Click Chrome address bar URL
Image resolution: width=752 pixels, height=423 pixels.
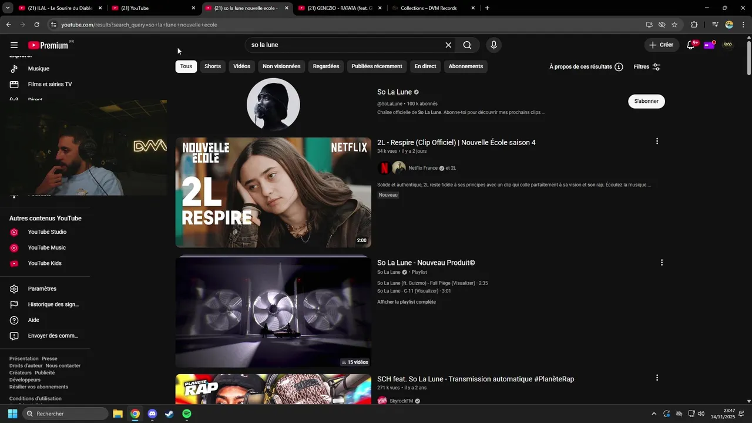click(139, 25)
